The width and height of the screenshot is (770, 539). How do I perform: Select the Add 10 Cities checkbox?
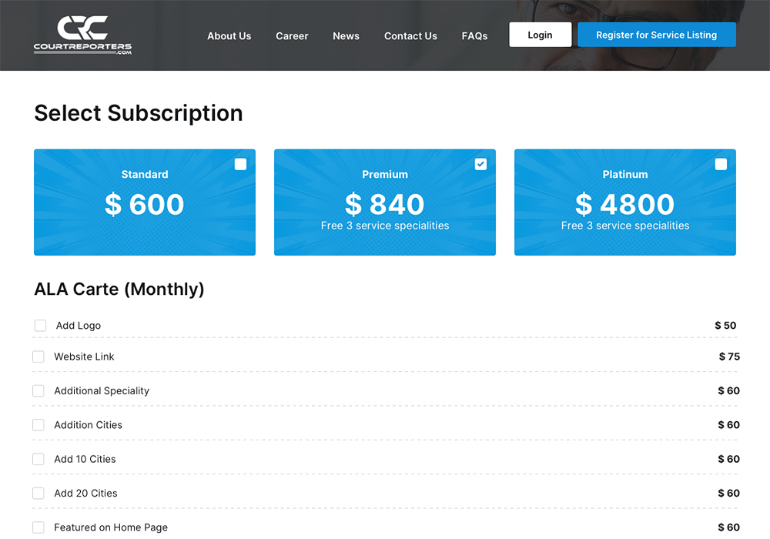[x=38, y=459]
